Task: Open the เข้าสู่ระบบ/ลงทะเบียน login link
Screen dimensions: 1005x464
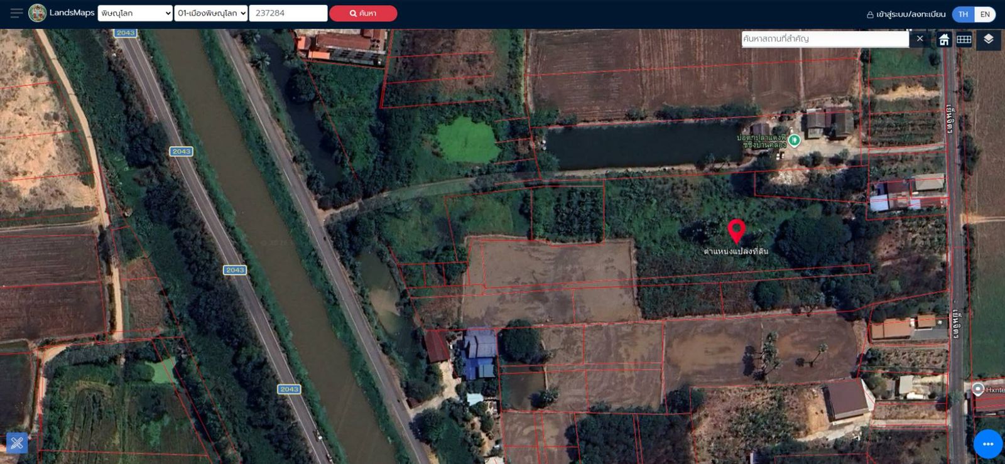Action: click(x=906, y=14)
